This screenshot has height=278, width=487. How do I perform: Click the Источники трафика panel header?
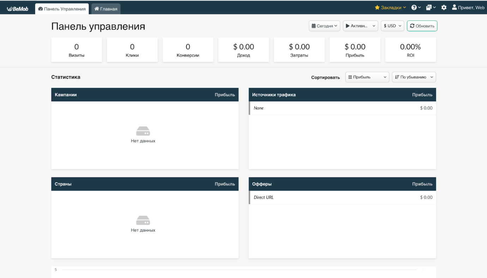(342, 95)
